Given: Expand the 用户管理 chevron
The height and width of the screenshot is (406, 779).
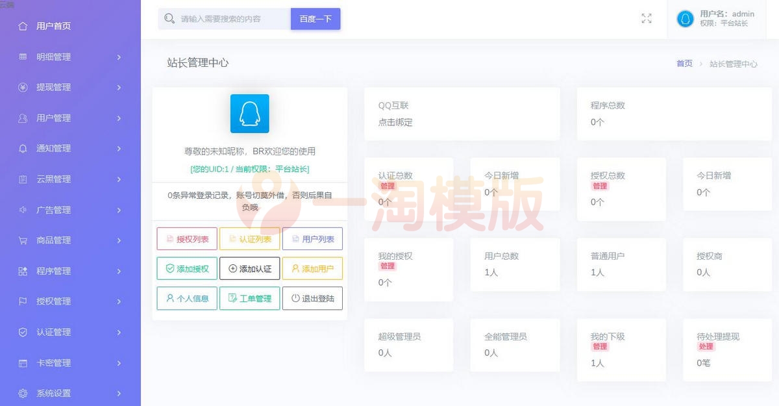Looking at the screenshot, I should [x=119, y=118].
